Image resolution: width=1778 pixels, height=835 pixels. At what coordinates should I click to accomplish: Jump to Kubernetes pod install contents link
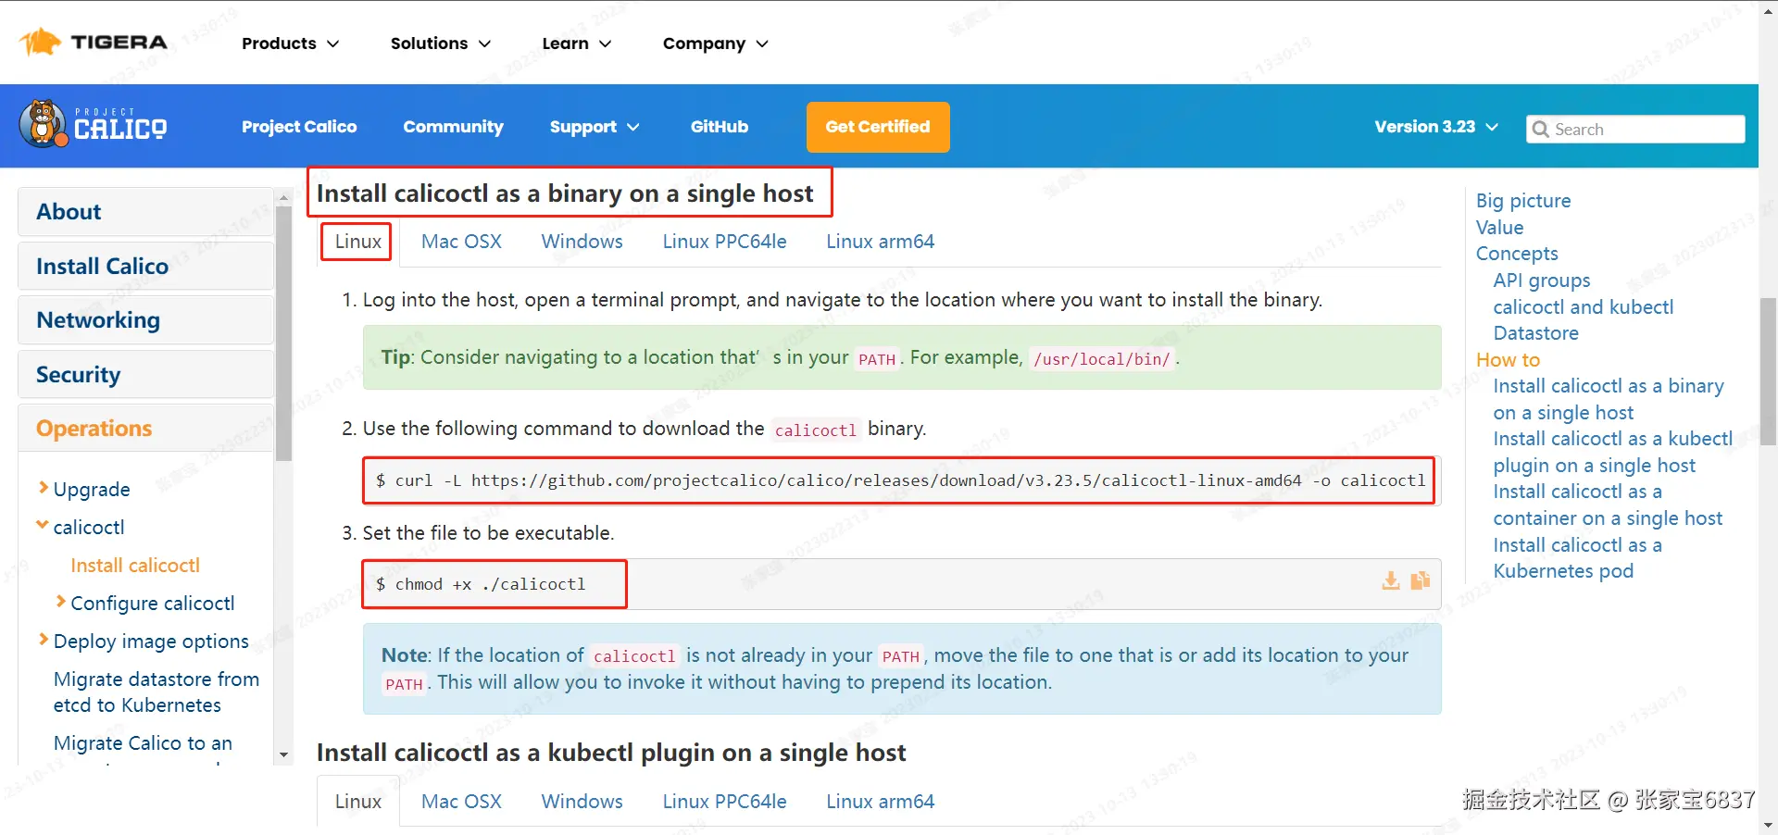pyautogui.click(x=1577, y=558)
